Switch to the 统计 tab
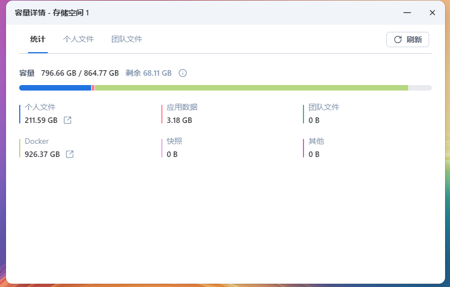Viewport: 450px width, 287px height. pos(38,40)
